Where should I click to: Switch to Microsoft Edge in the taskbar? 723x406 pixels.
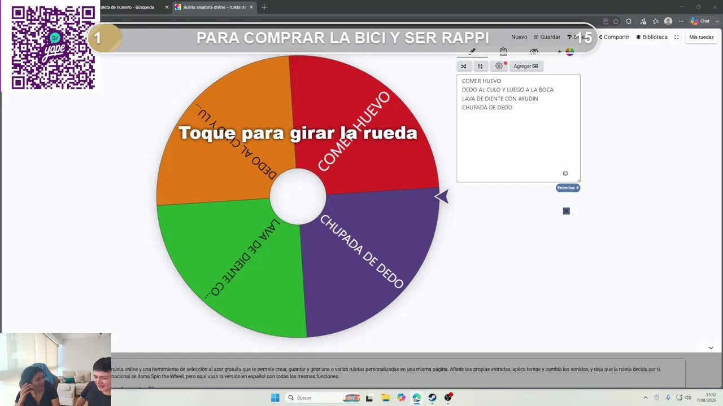point(416,398)
